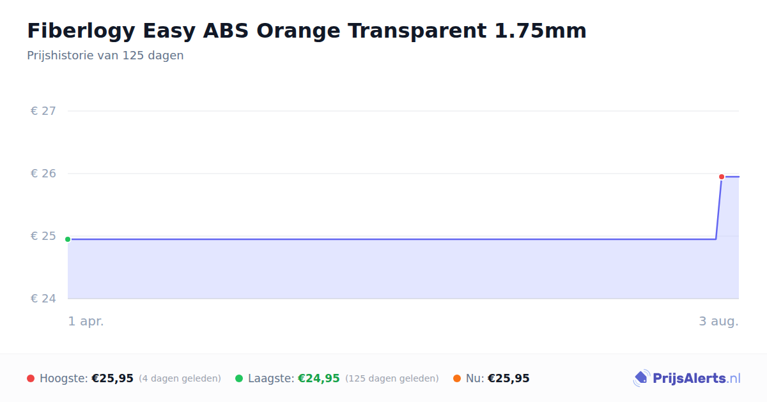Image resolution: width=767 pixels, height=402 pixels.
Task: Click the Laagste price value €24,95
Action: 319,378
